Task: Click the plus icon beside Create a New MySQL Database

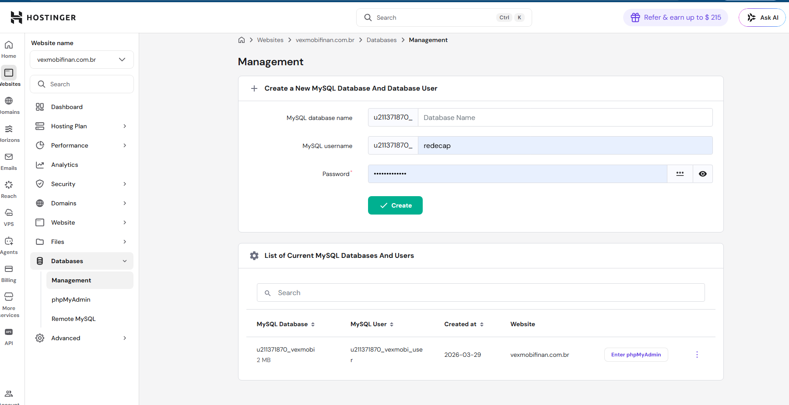Action: click(254, 88)
